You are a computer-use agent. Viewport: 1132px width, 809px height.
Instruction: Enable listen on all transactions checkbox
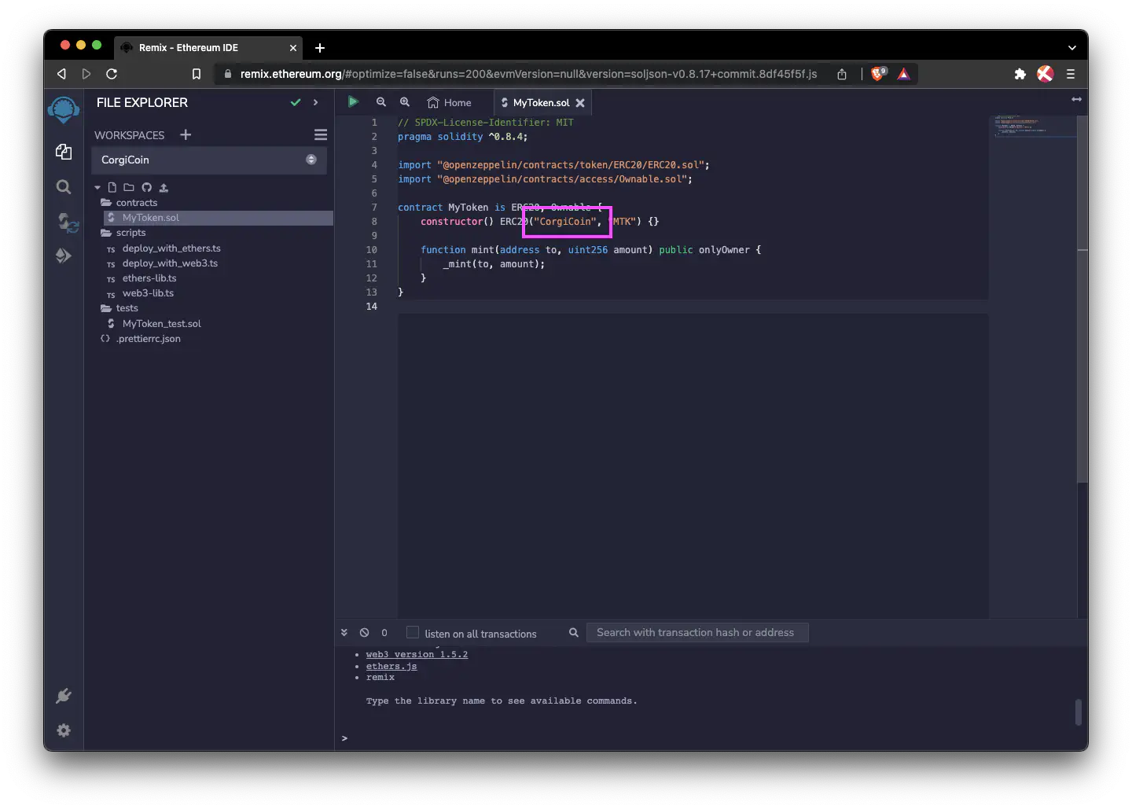[x=413, y=632]
